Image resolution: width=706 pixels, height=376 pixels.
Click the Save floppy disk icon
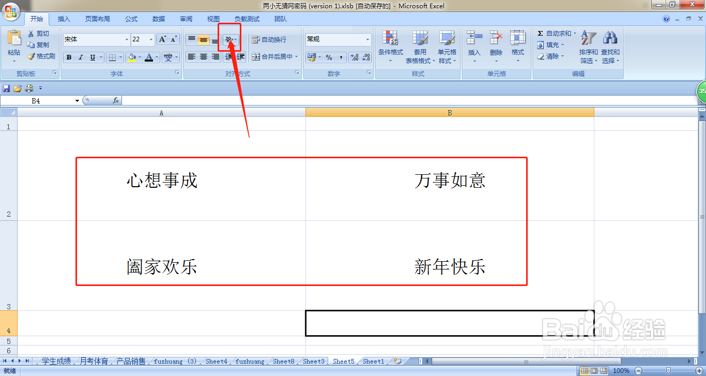coord(7,88)
